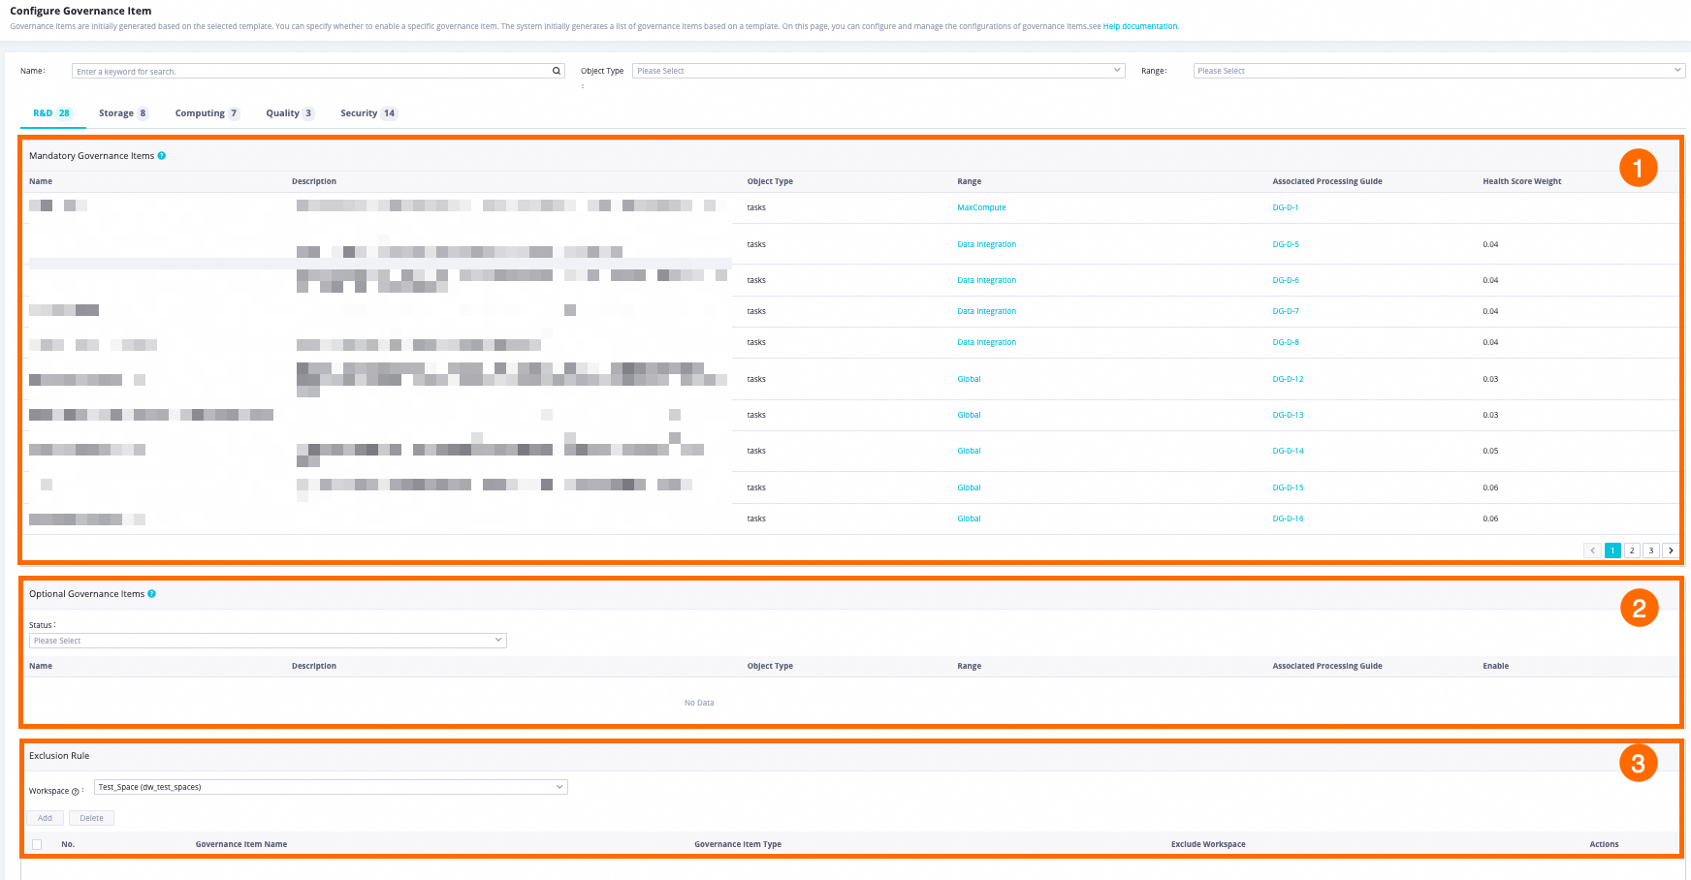Open processing guide DG-D-5

pyautogui.click(x=1286, y=244)
